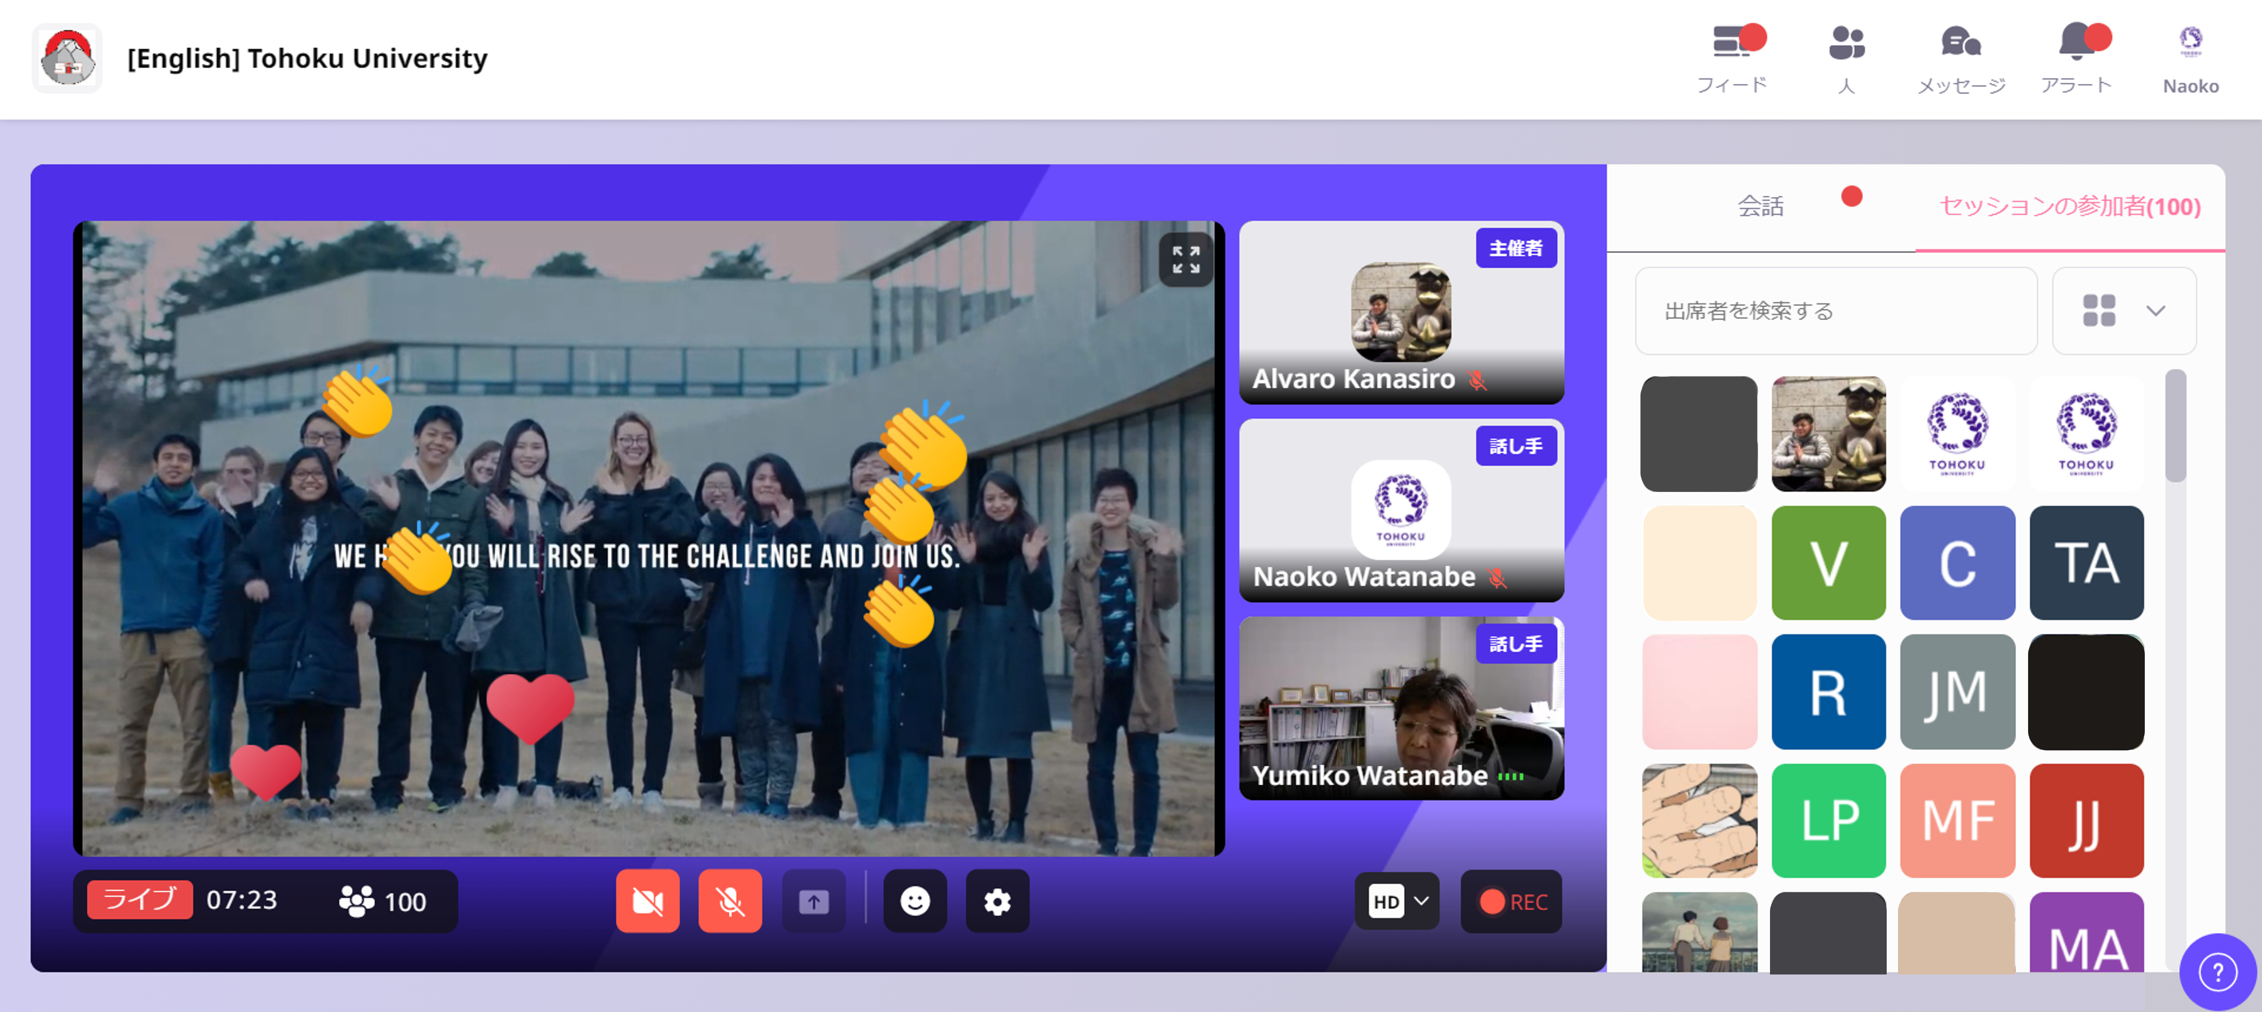Screen dimensions: 2262x1012
Task: Click the 出席者を検索する search field
Action: coord(1835,311)
